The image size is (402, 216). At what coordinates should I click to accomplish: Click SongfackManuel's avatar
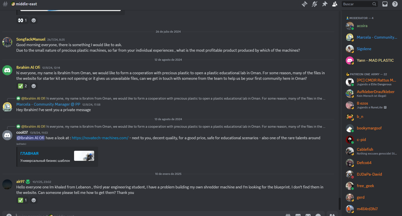[7, 42]
